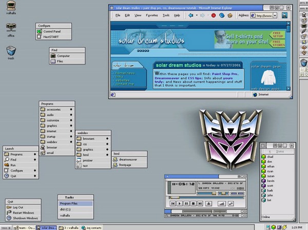Click the Paint Shop Pro link

[225, 74]
